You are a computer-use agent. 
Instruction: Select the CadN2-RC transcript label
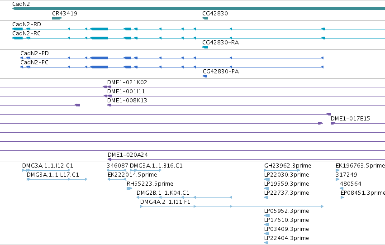click(26, 34)
